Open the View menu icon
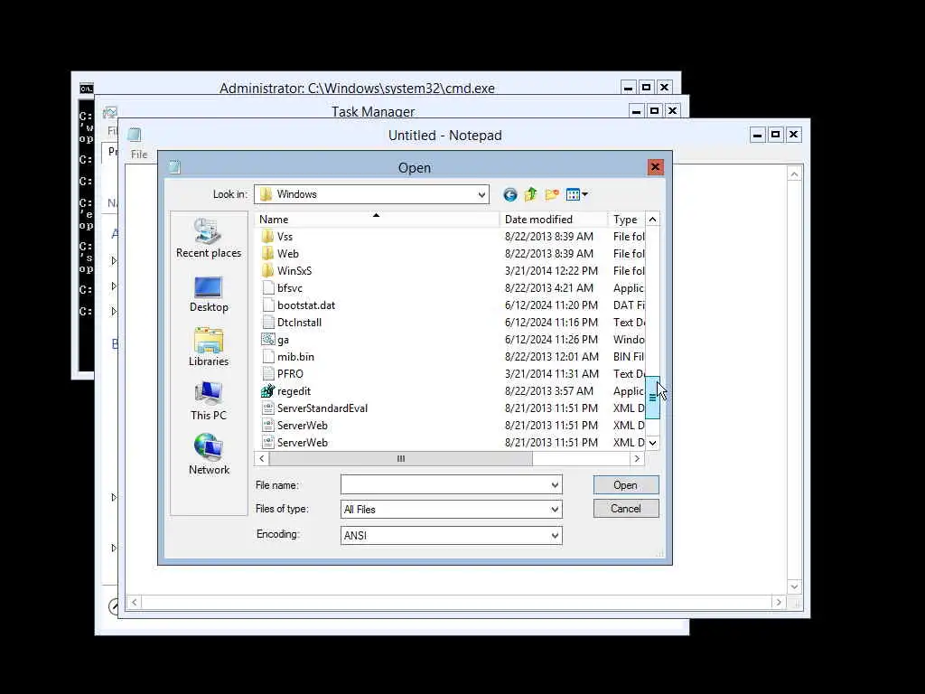Image resolution: width=925 pixels, height=694 pixels. [x=576, y=194]
